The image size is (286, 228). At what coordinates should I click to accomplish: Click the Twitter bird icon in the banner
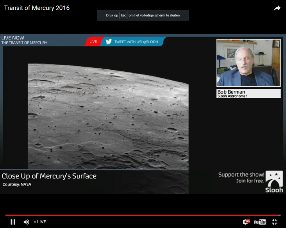(x=109, y=41)
